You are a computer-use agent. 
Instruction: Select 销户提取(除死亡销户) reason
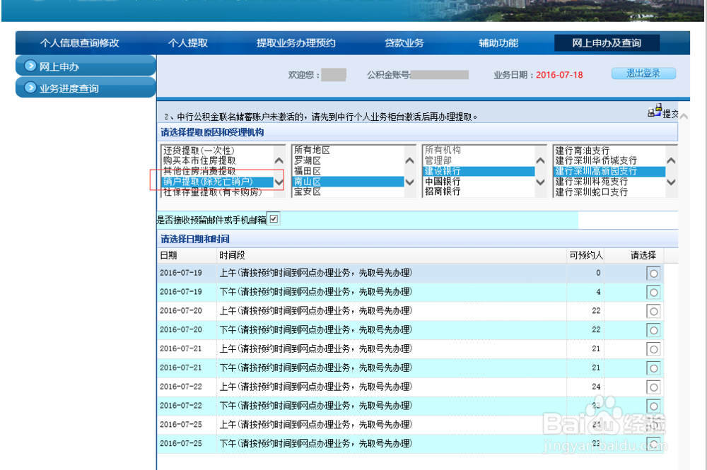[216, 182]
